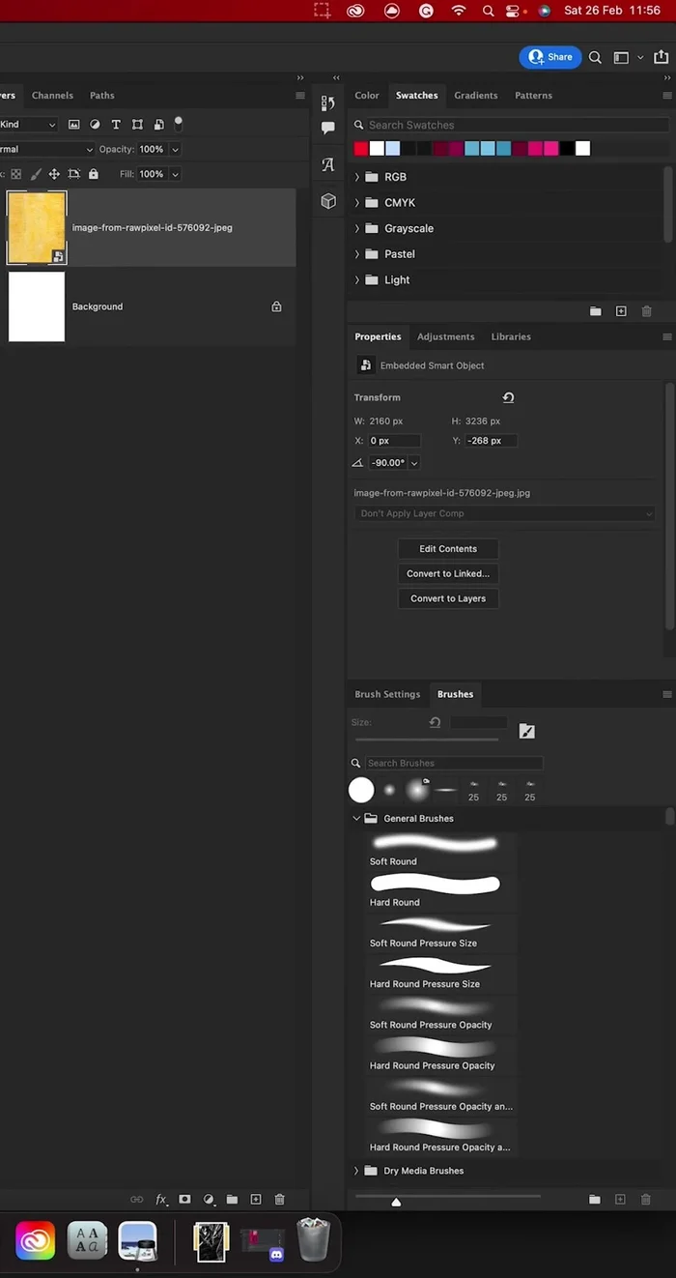
Task: Expand the Dry Media Brushes group
Action: pyautogui.click(x=357, y=1171)
